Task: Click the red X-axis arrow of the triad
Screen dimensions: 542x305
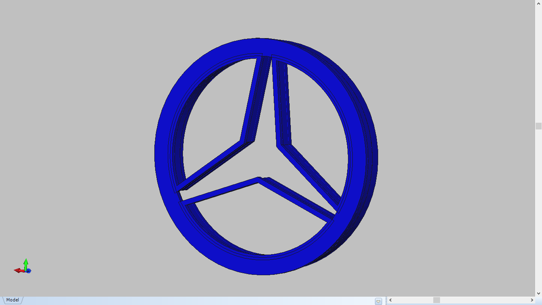Action: tap(19, 270)
